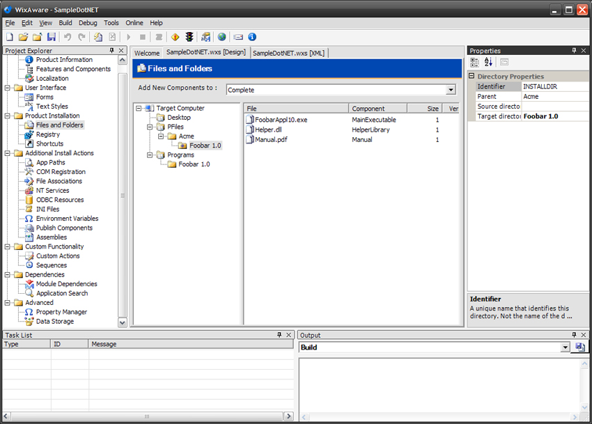
Task: Close the Task List panel
Action: click(x=289, y=335)
